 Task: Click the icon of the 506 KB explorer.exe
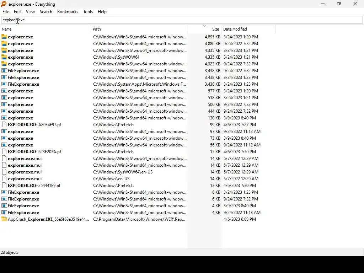pos(4,104)
